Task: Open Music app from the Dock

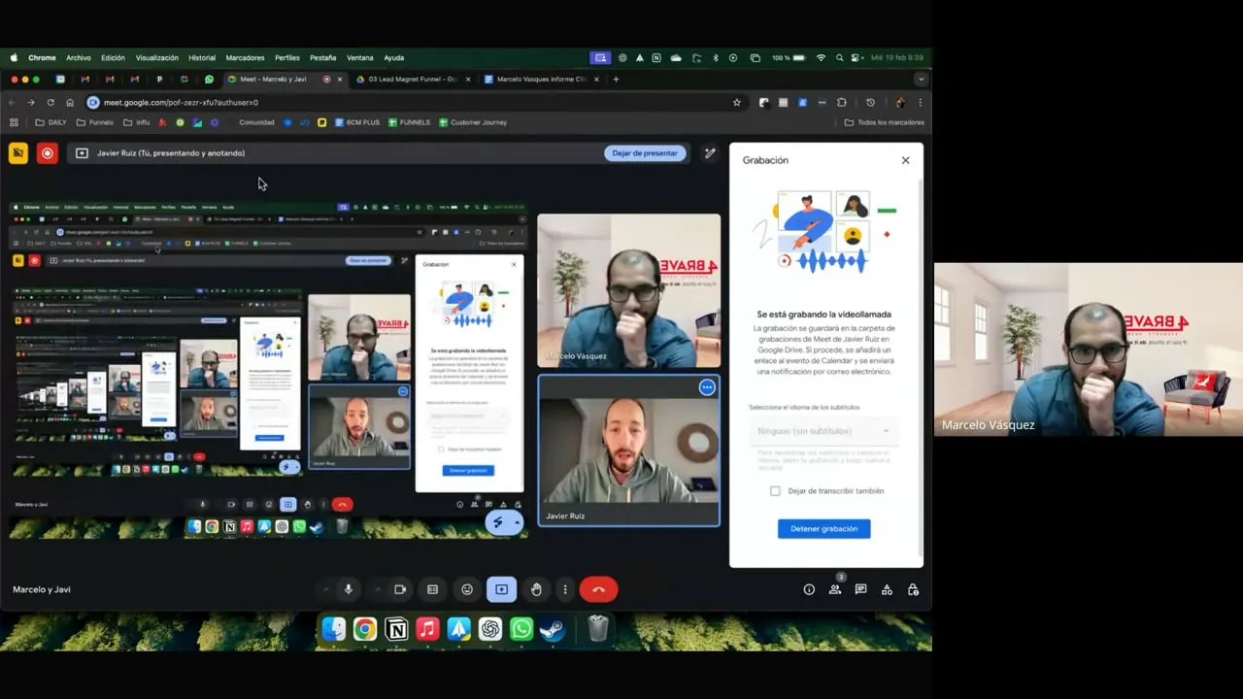Action: point(427,629)
